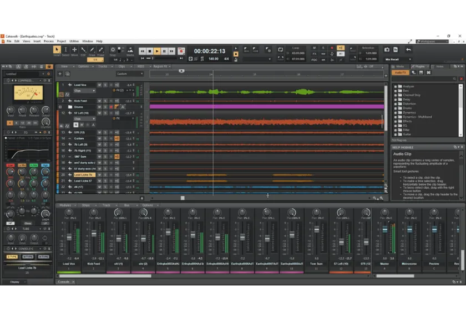Viewport: 466px width, 310px height.
Task: Open the Marks module icon
Action: click(130, 50)
